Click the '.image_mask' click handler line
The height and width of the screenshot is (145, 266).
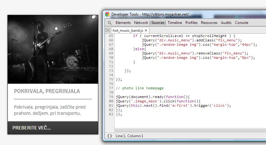(x=158, y=101)
